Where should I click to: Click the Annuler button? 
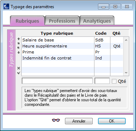(x=79, y=121)
